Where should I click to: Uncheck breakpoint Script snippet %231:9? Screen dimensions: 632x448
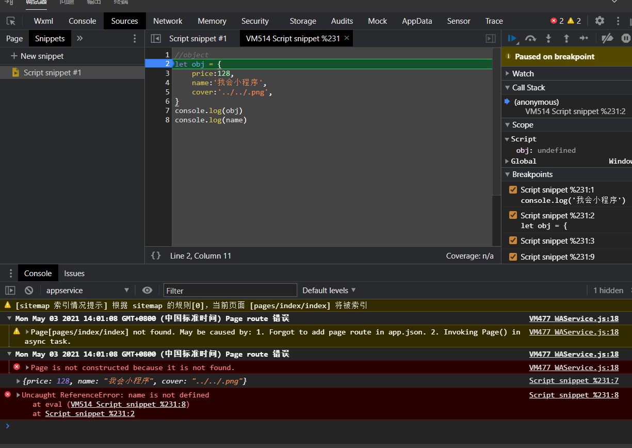[x=513, y=256]
